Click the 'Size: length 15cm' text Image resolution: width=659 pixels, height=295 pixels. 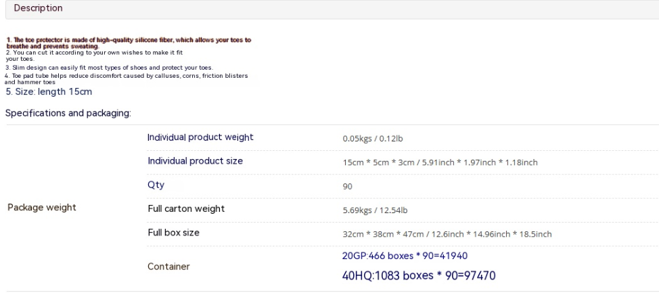(49, 91)
